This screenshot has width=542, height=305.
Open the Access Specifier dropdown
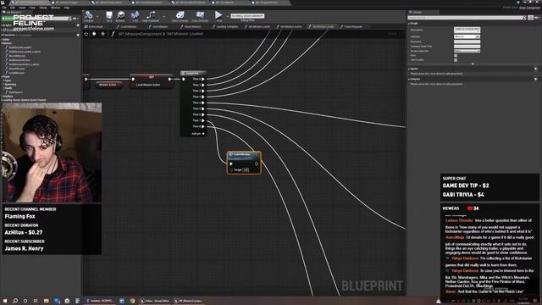click(467, 51)
